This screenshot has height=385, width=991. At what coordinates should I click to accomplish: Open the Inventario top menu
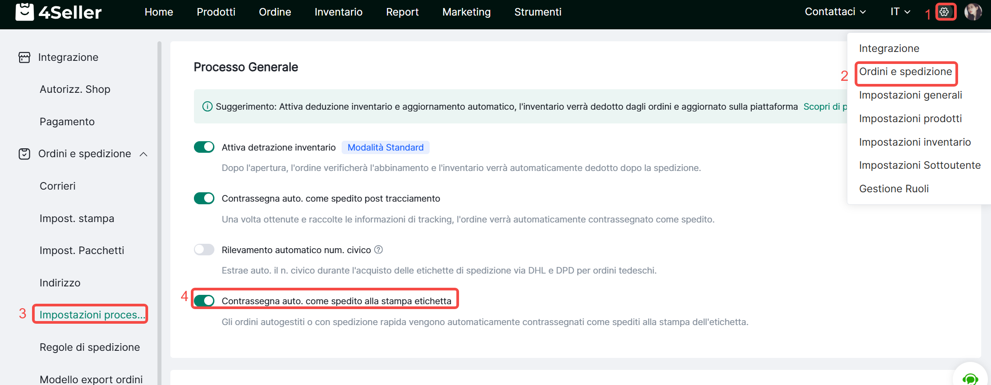338,12
